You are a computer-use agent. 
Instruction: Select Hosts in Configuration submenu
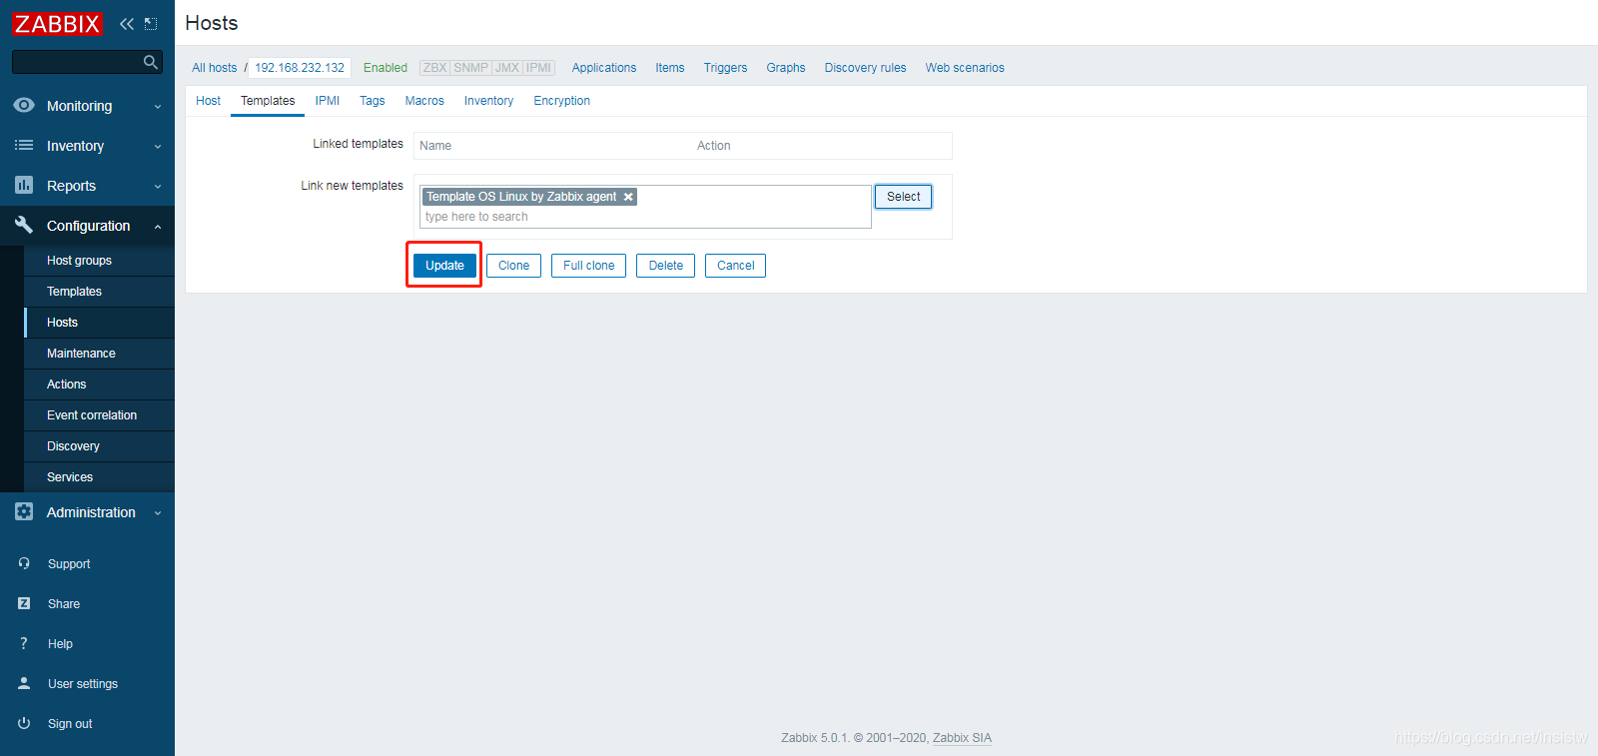click(x=99, y=323)
